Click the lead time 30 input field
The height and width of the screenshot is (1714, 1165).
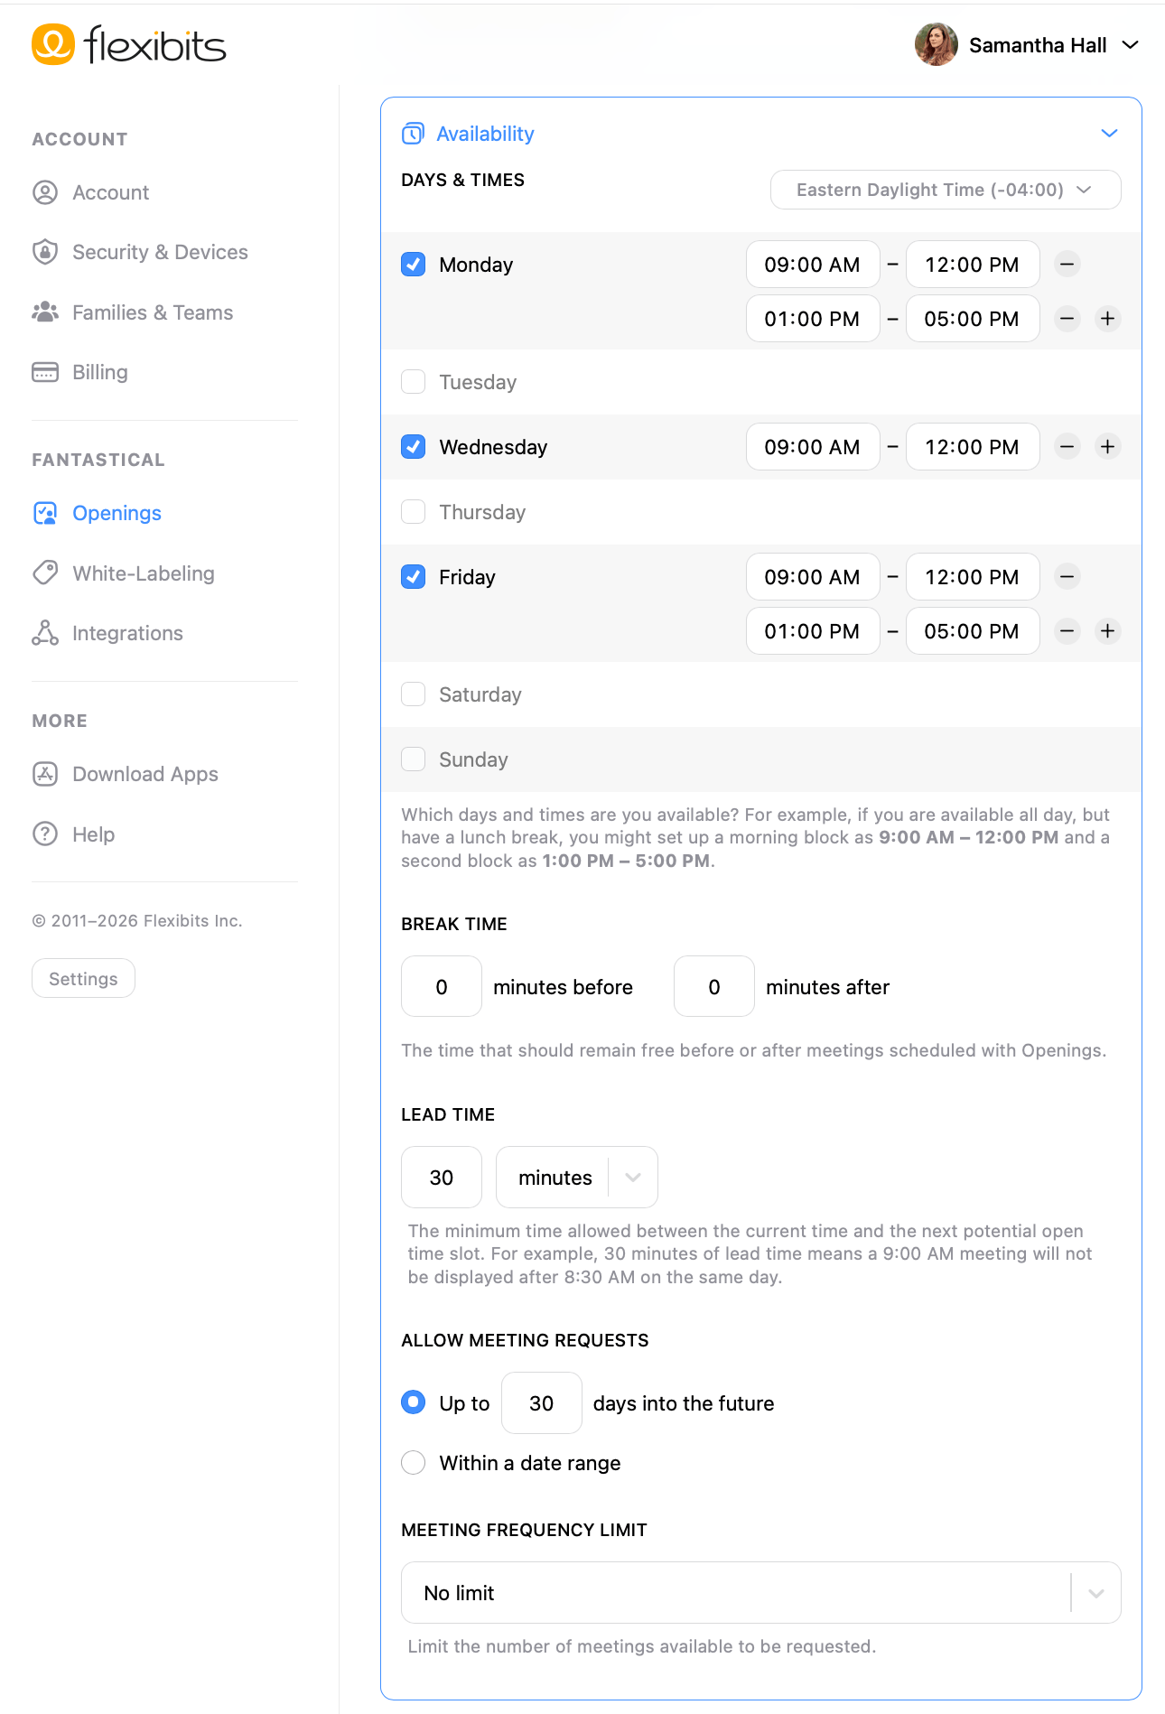[442, 1178]
